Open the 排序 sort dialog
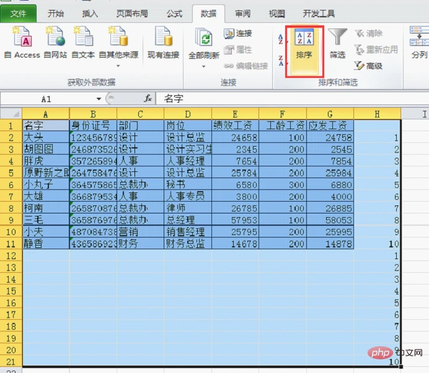Screen dimensions: 429x373 304,51
